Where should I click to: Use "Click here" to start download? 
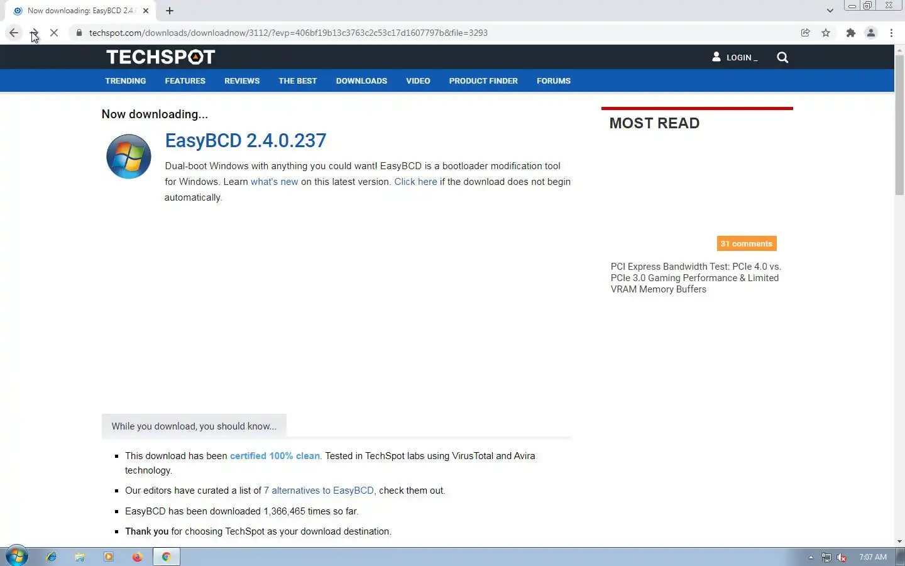(x=415, y=182)
